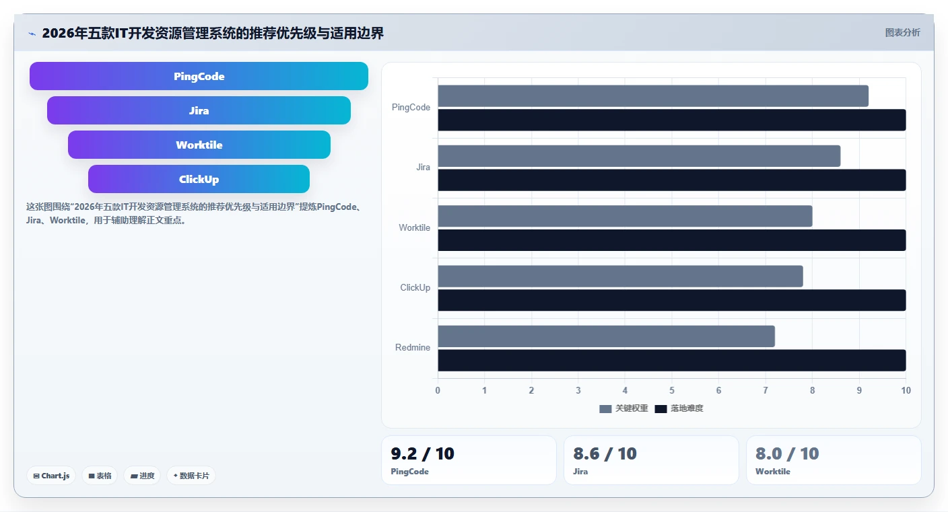The width and height of the screenshot is (948, 512).
Task: Click the 关键权重 legend text
Action: point(632,409)
